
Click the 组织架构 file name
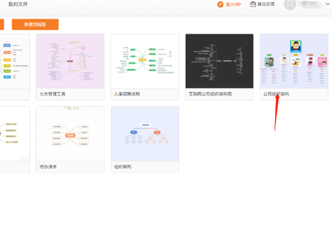[123, 167]
